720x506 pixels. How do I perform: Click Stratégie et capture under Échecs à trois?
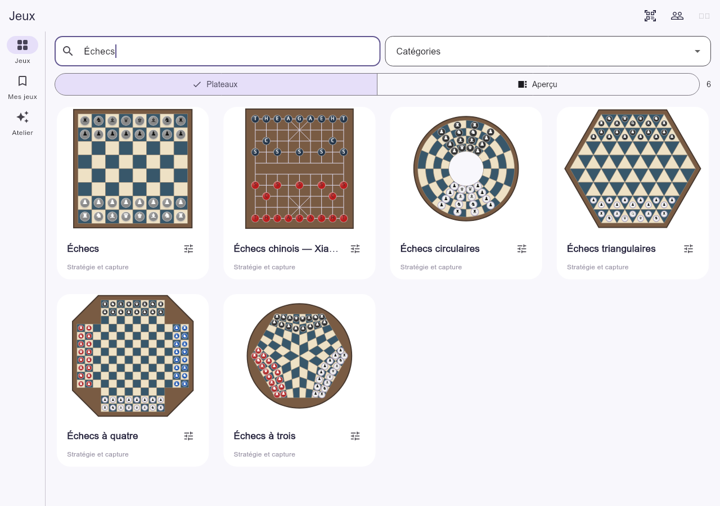(x=264, y=454)
